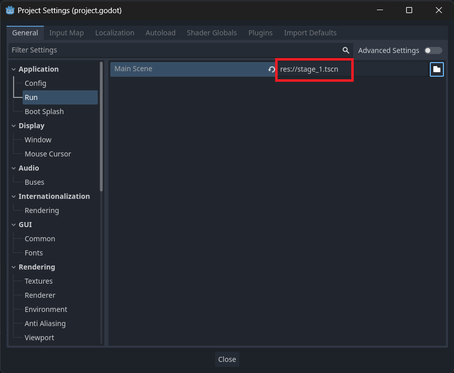
Task: Click the Close button at bottom
Action: click(227, 359)
